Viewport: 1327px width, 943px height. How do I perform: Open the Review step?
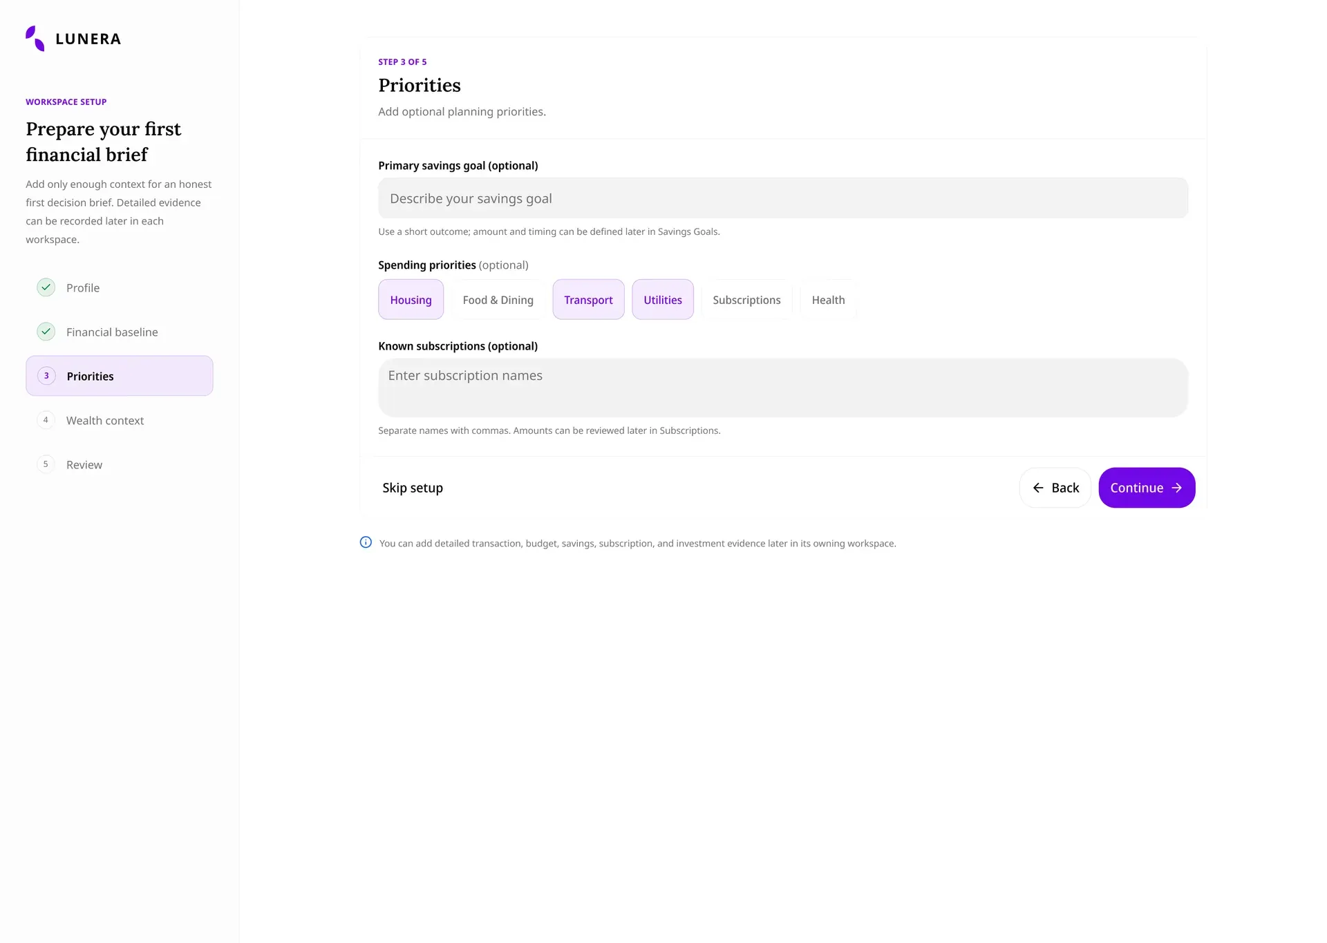[x=120, y=464]
